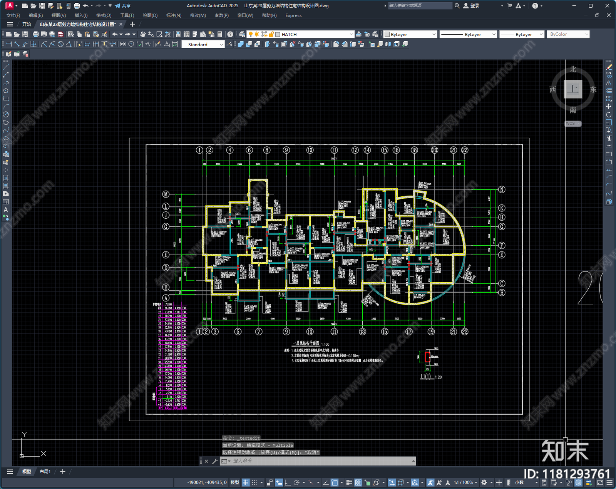
Task: Click the solid Union tool icon
Action: click(241, 44)
